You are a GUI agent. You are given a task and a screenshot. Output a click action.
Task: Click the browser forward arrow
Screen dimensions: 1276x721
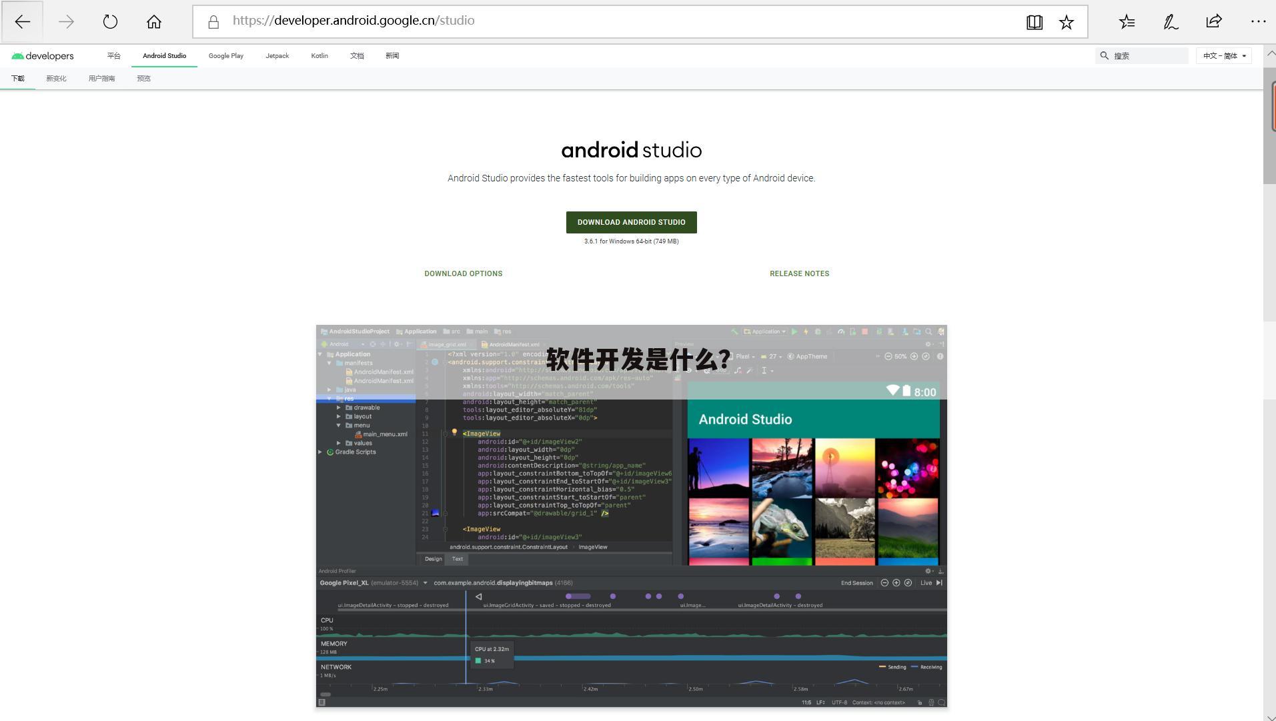point(66,21)
